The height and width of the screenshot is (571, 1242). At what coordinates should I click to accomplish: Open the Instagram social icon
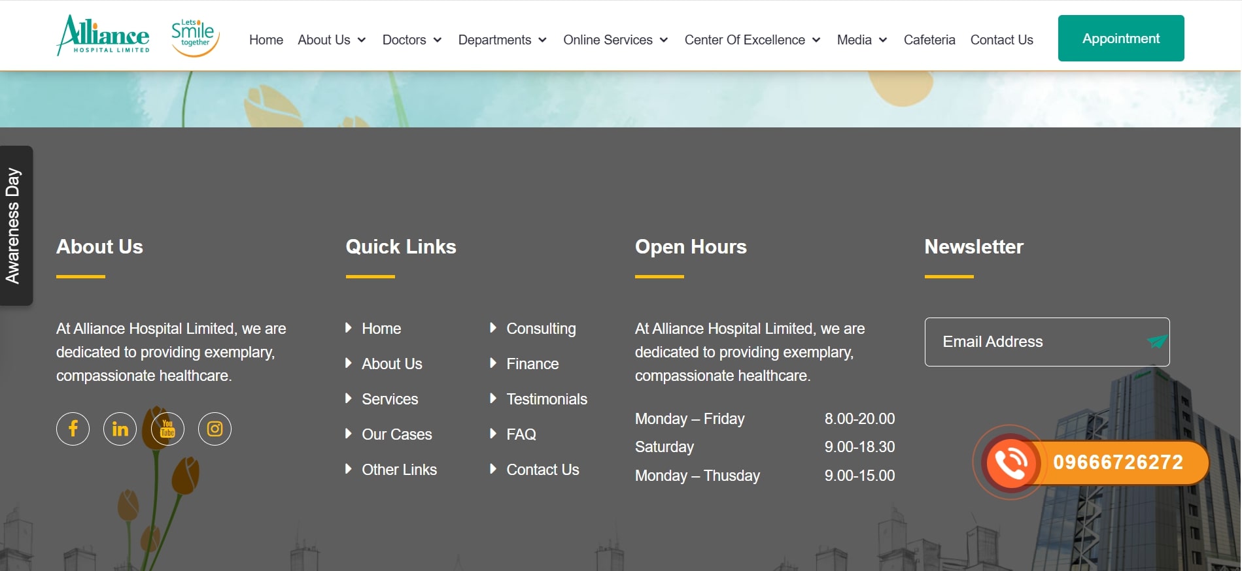[x=215, y=429]
